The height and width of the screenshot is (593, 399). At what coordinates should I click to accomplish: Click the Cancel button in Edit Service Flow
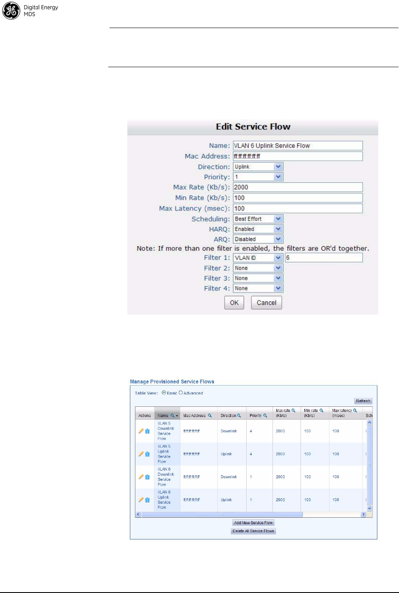[267, 303]
